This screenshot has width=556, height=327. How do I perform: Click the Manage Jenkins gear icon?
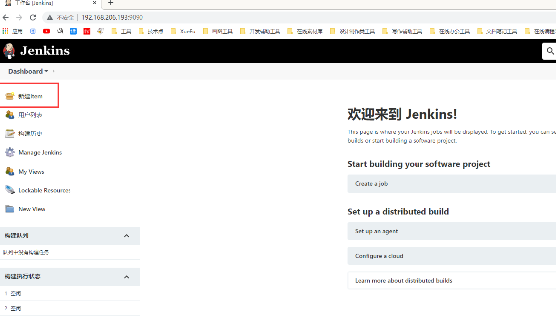click(x=10, y=152)
